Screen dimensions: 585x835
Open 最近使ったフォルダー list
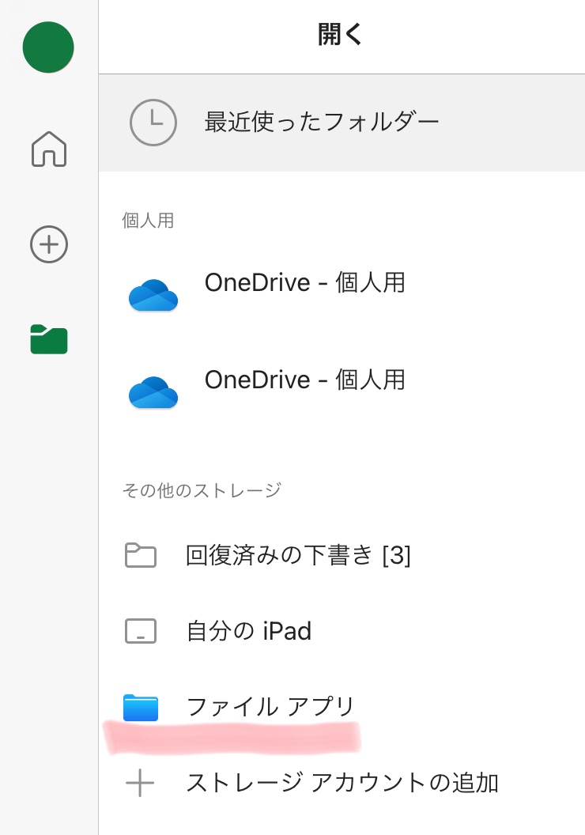click(322, 123)
